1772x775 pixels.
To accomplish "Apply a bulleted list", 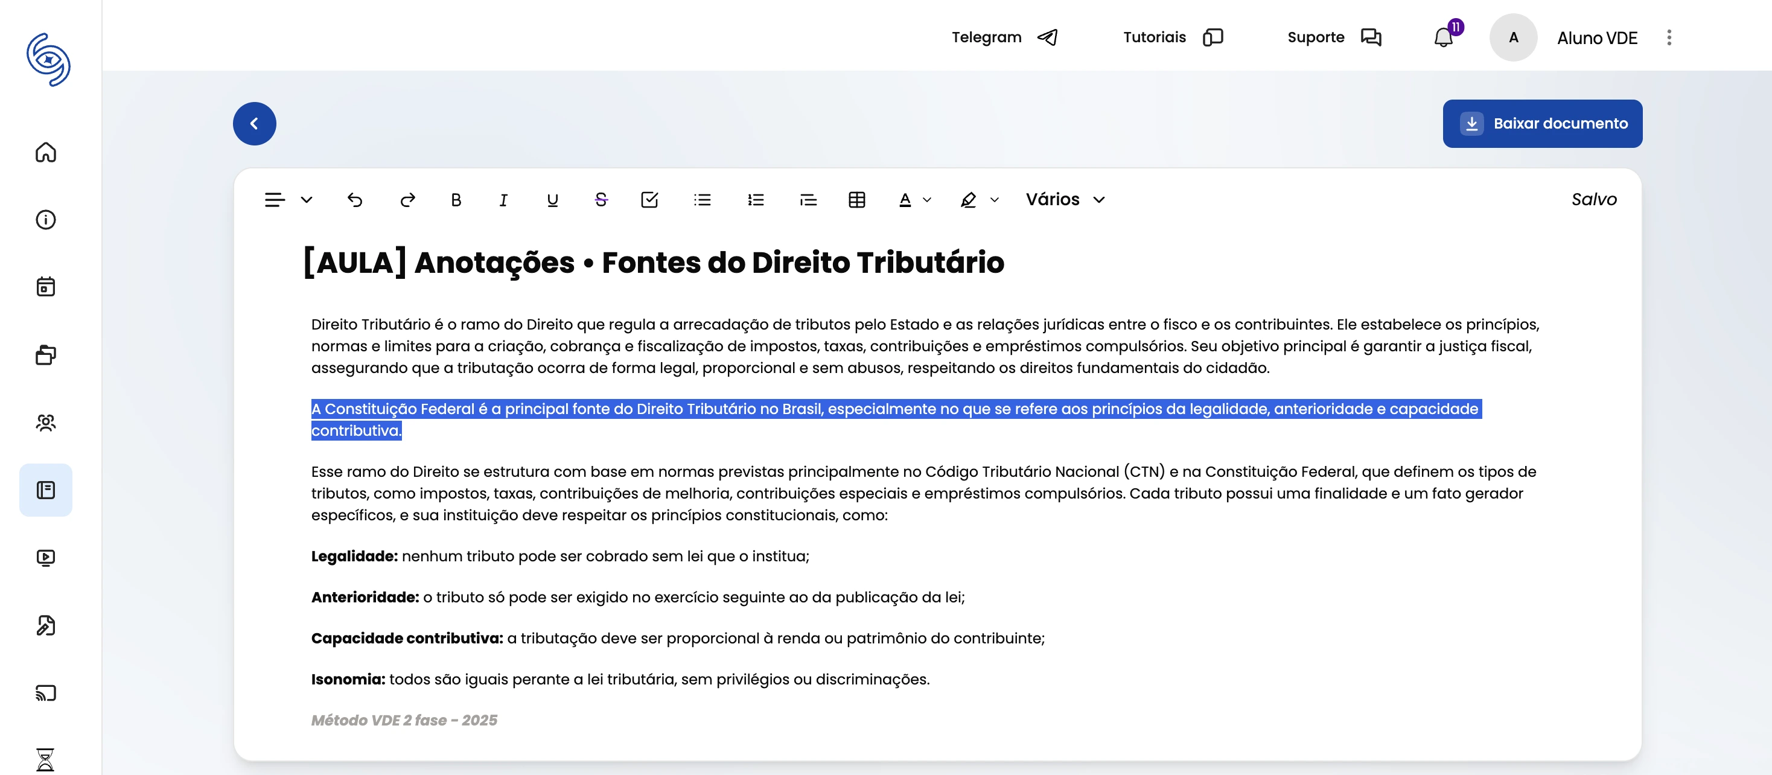I will click(703, 200).
